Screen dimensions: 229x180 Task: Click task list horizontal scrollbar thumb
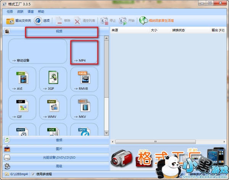pyautogui.click(x=155, y=142)
